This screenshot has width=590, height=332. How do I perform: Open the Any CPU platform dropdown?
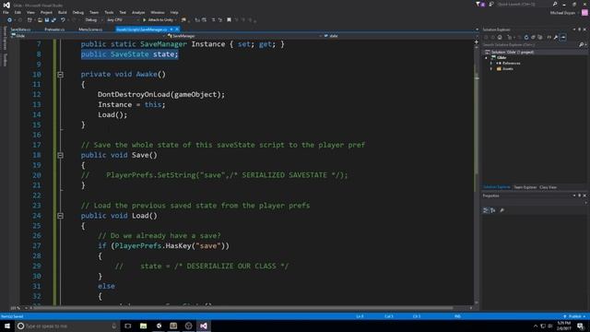coord(123,20)
